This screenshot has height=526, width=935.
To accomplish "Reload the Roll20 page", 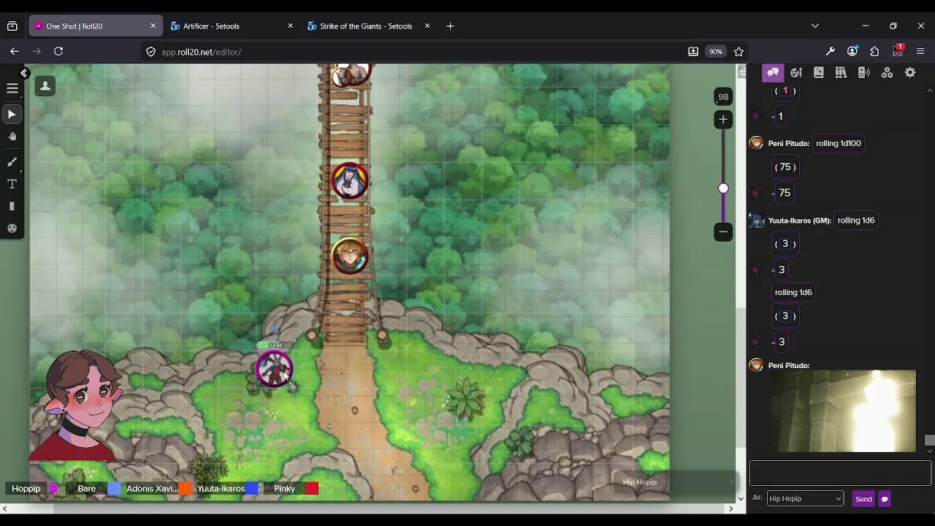I will tap(58, 51).
